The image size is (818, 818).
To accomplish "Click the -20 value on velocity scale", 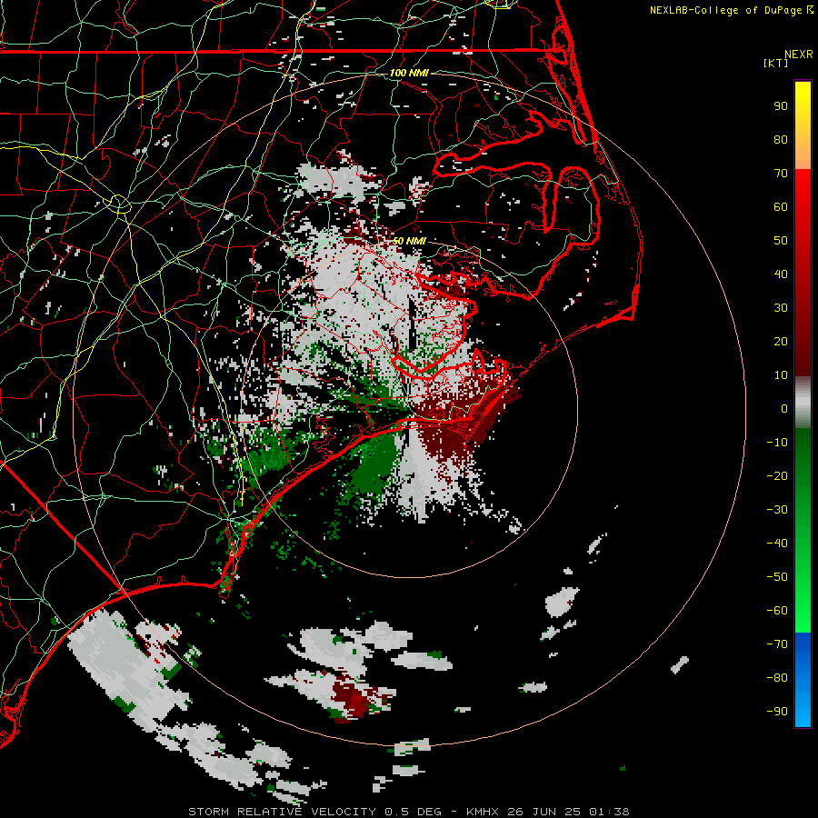I will tap(777, 475).
